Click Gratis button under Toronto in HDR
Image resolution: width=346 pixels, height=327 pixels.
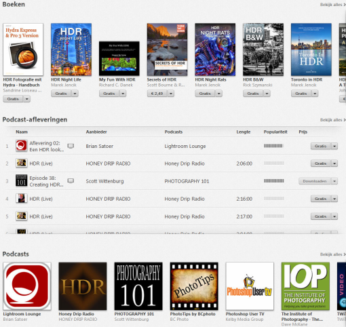coord(301,94)
